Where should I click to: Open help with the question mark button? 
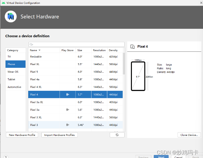coord(6,157)
